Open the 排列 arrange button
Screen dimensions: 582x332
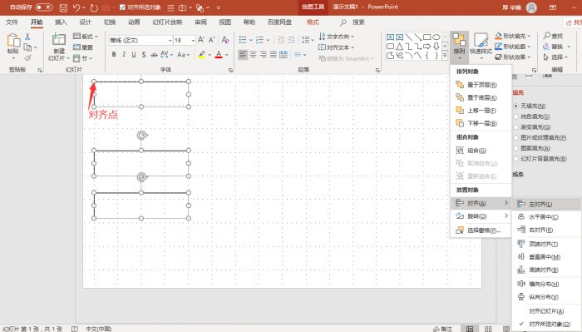click(x=459, y=47)
